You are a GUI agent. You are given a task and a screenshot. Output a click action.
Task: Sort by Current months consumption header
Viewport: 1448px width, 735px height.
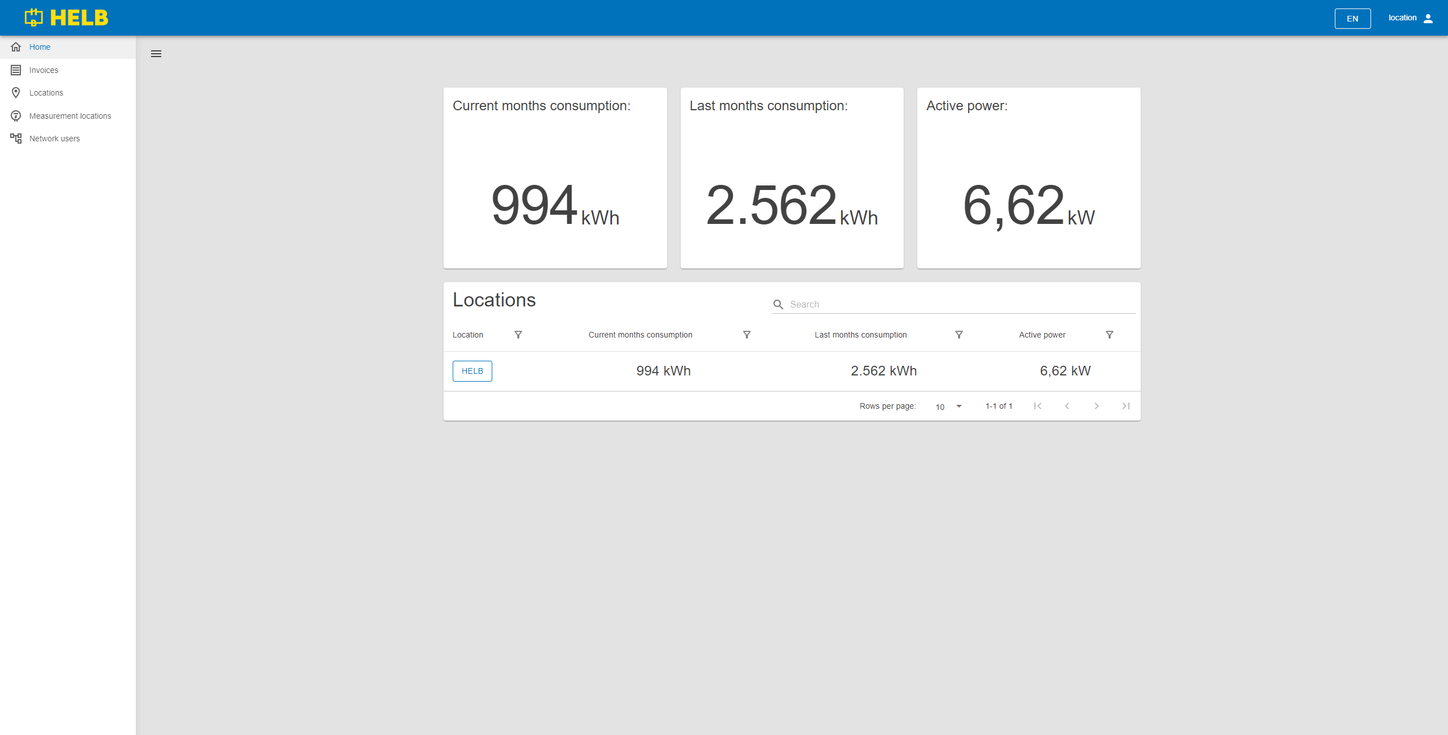(x=641, y=335)
